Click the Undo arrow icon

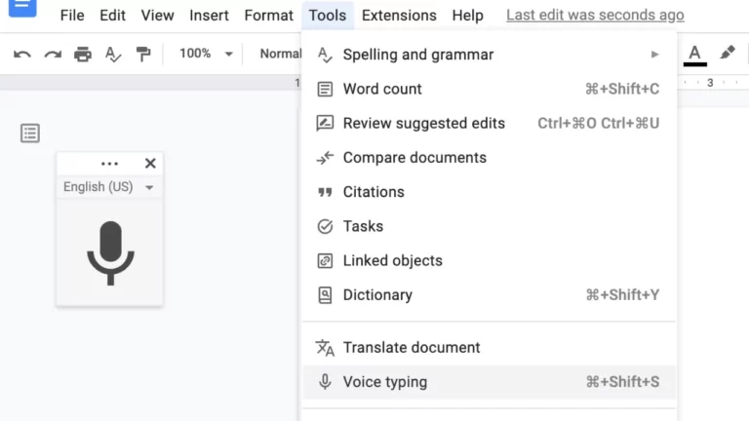click(x=22, y=54)
